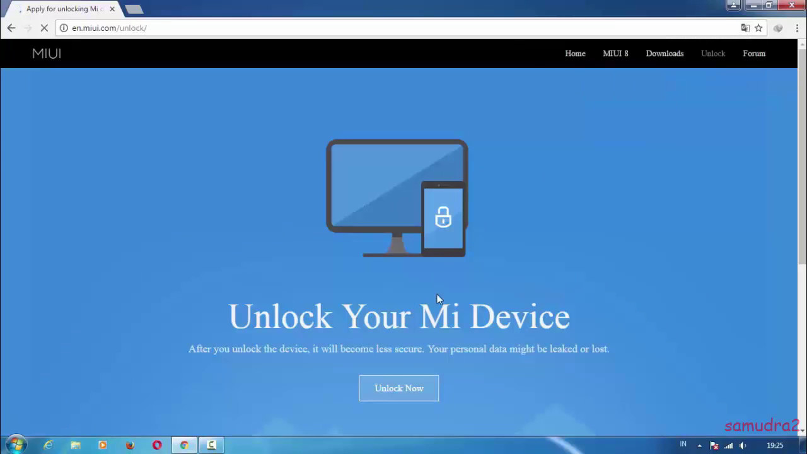The image size is (807, 454).
Task: Click the volume speaker tray icon
Action: [x=743, y=445]
